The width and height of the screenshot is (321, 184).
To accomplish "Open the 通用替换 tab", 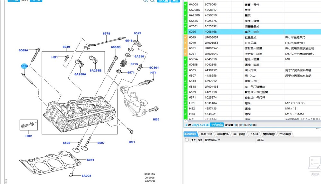I will [223, 134].
